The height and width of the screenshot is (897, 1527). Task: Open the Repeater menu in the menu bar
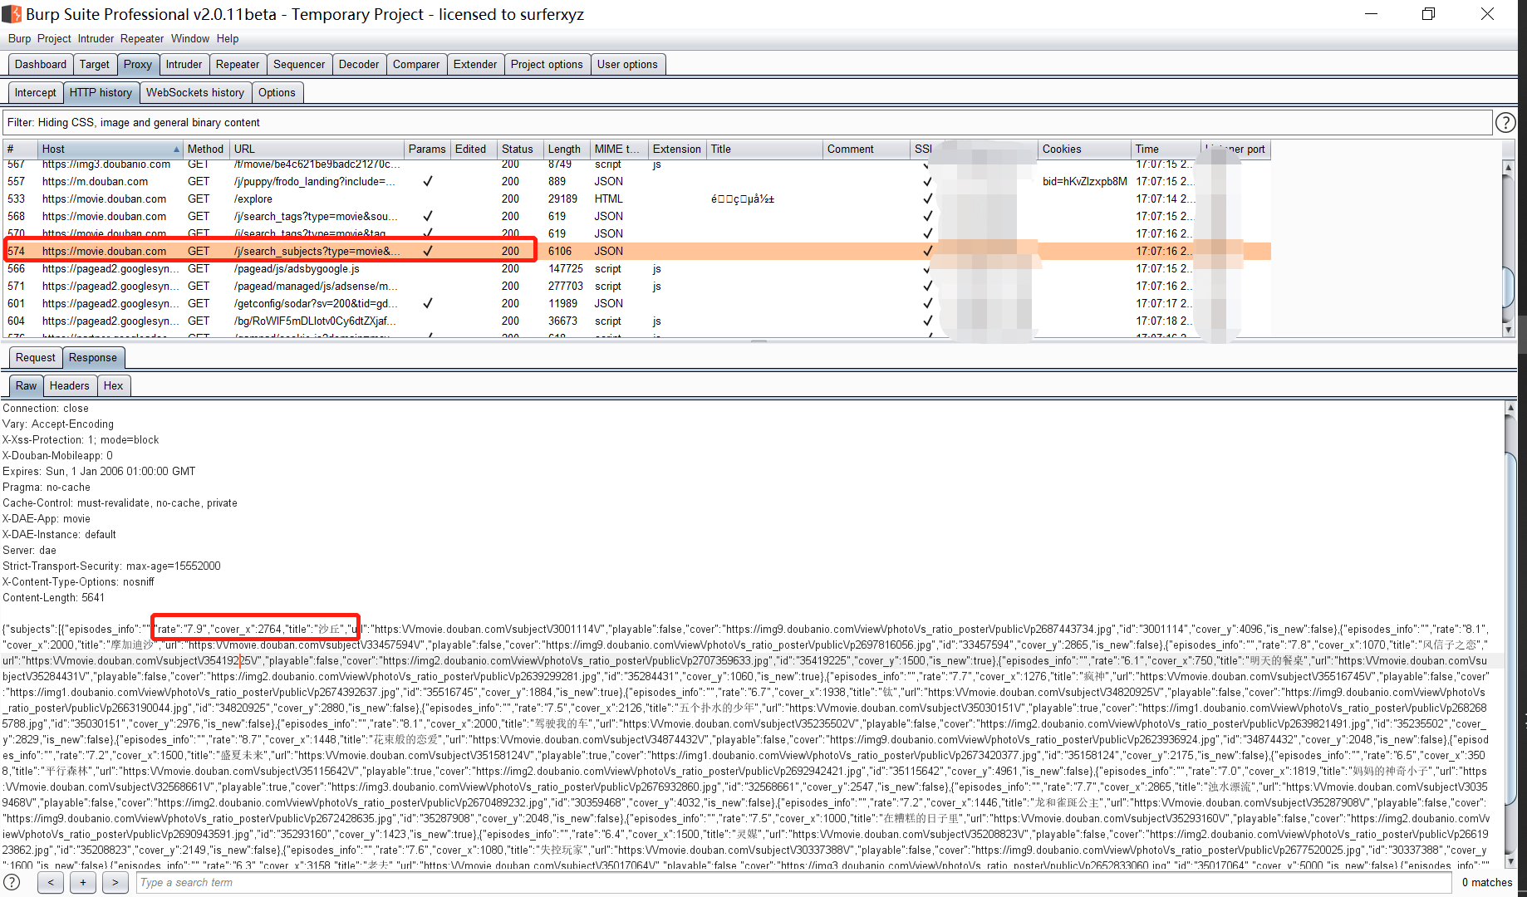click(x=142, y=38)
